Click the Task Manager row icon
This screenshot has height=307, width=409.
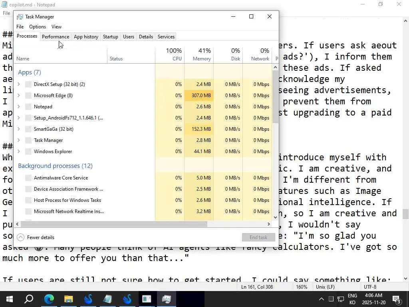pyautogui.click(x=28, y=140)
